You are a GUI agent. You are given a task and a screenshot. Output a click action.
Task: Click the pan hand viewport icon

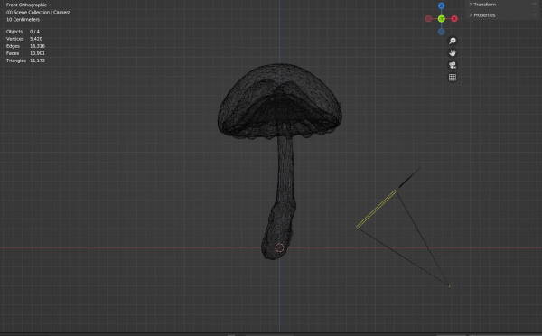453,53
